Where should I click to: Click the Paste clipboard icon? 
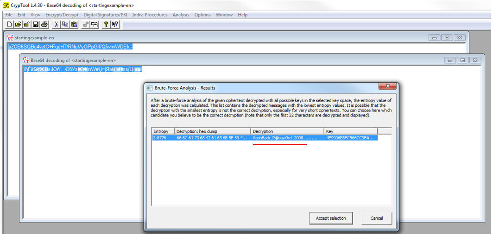74,25
